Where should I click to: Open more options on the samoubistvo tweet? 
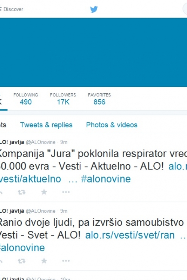[66, 261]
